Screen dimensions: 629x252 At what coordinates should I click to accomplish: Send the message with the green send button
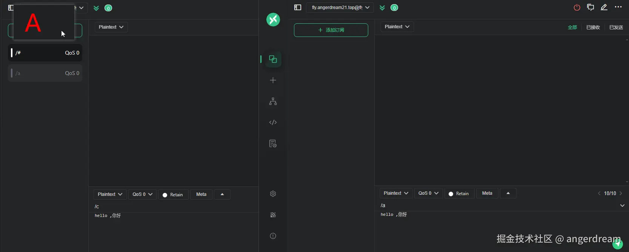point(618,244)
